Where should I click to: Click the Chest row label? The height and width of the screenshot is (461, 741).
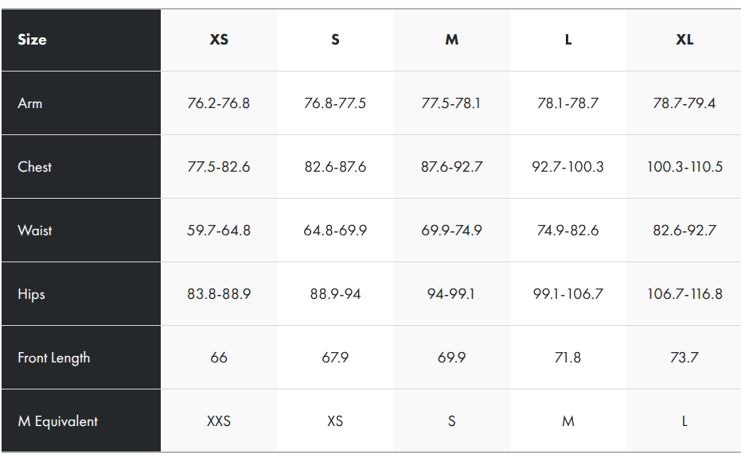coord(34,167)
